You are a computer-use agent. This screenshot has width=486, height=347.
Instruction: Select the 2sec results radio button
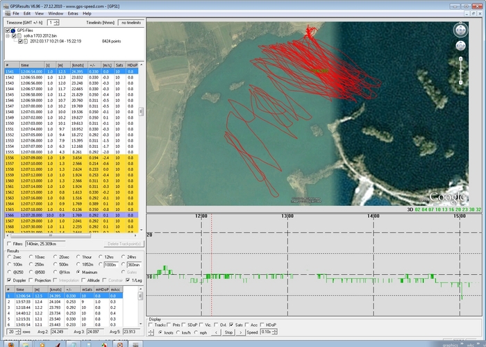pyautogui.click(x=9, y=257)
